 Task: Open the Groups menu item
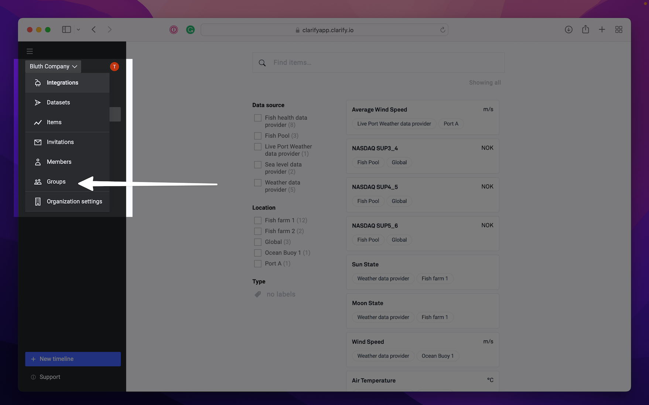[56, 182]
